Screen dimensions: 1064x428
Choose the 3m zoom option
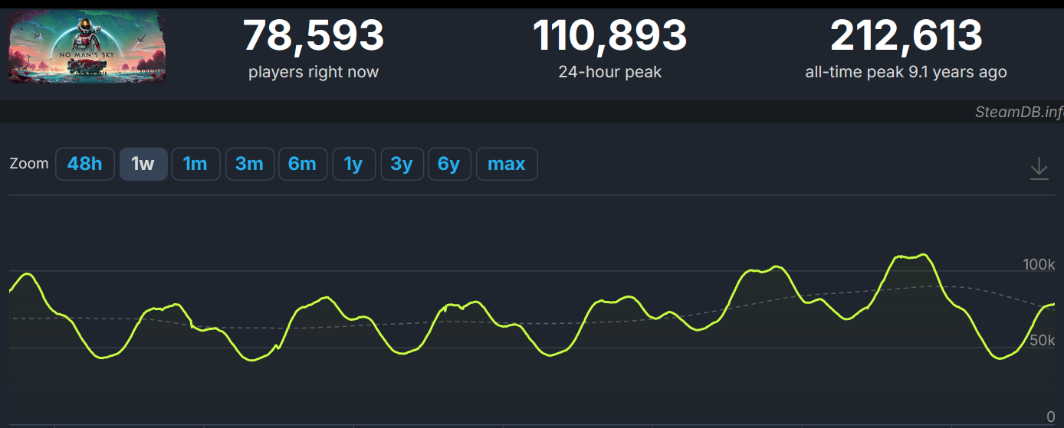click(250, 164)
